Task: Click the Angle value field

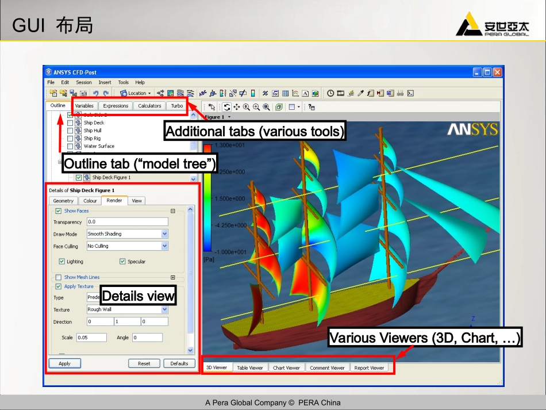Action: 147,337
